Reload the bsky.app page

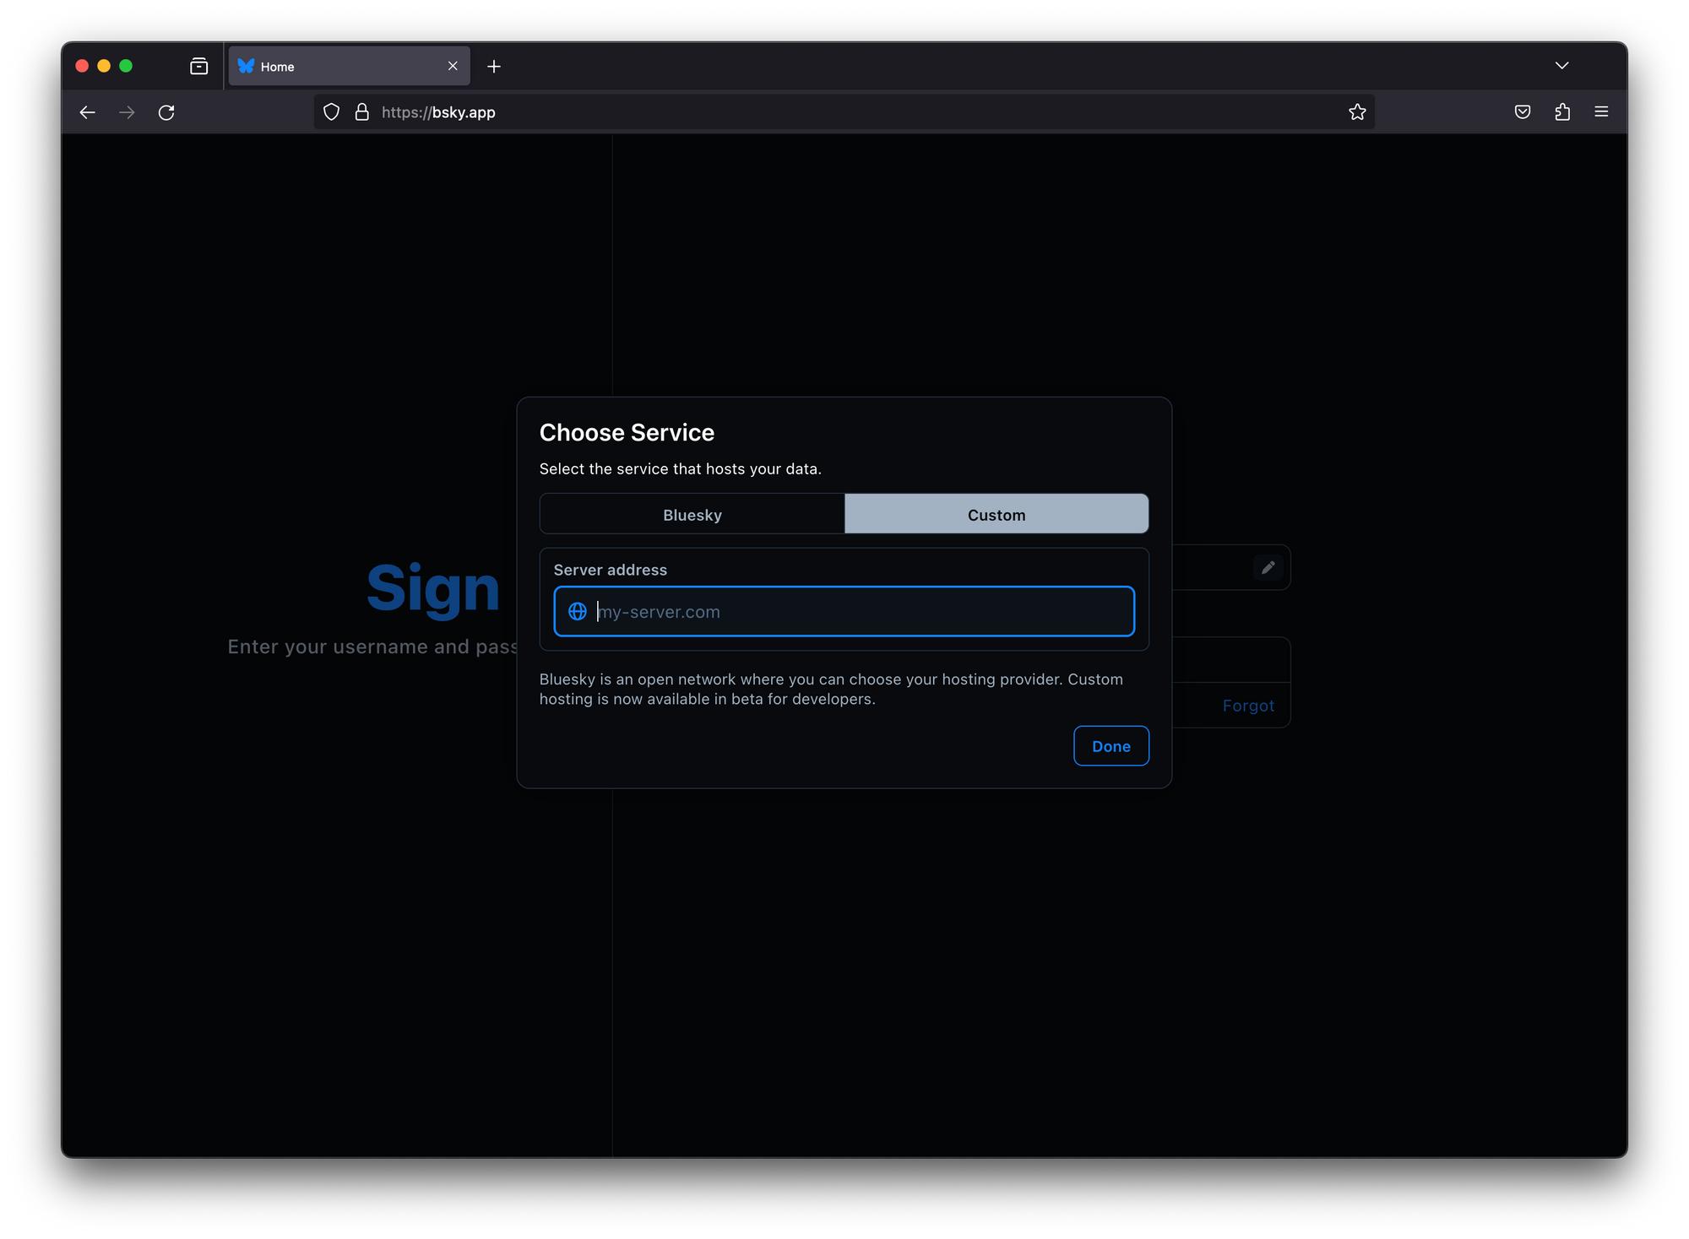pyautogui.click(x=166, y=112)
